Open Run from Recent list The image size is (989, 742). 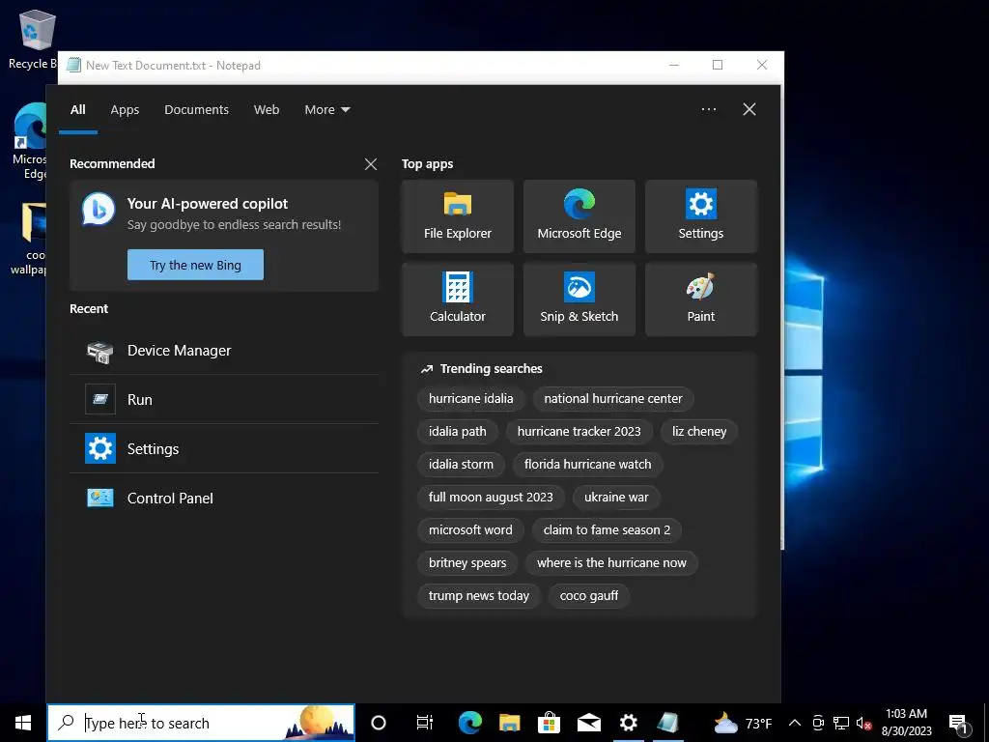click(224, 399)
